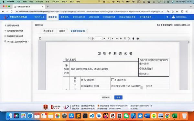Image resolution: width=194 pixels, height=121 pixels.
Task: Print the patent request form
Action: [x=138, y=39]
